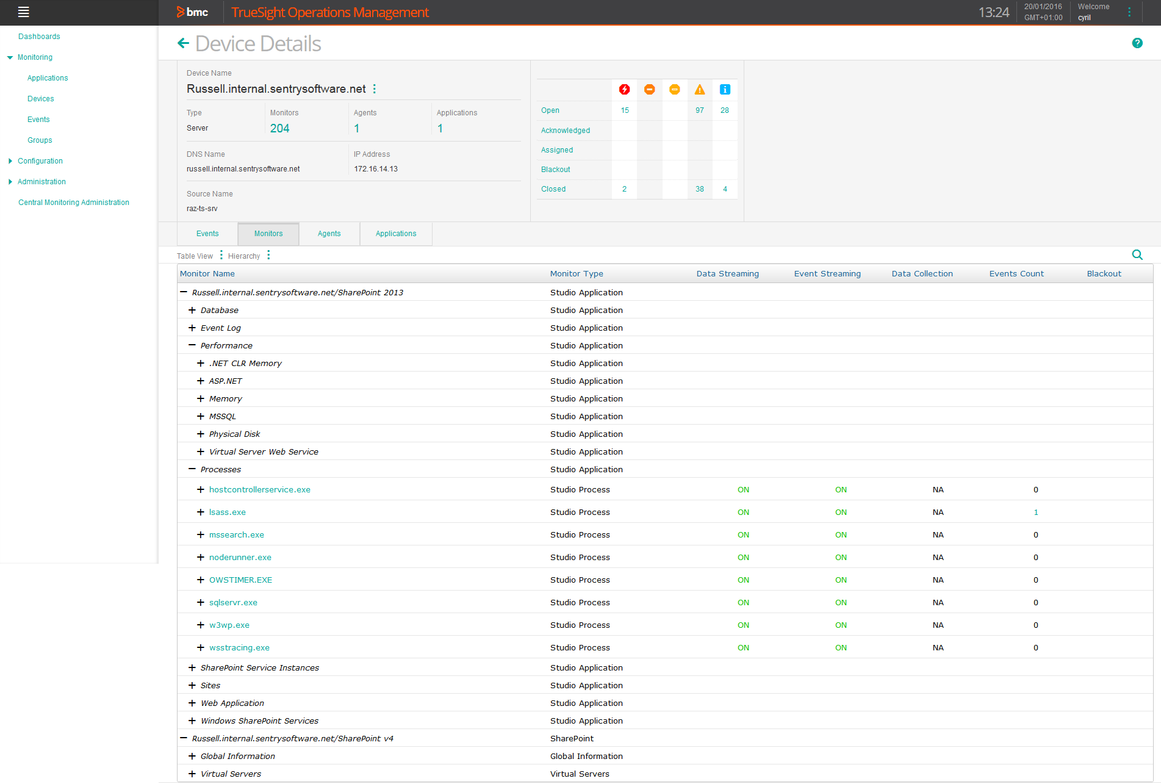Sort by Events Count column header

click(1016, 273)
